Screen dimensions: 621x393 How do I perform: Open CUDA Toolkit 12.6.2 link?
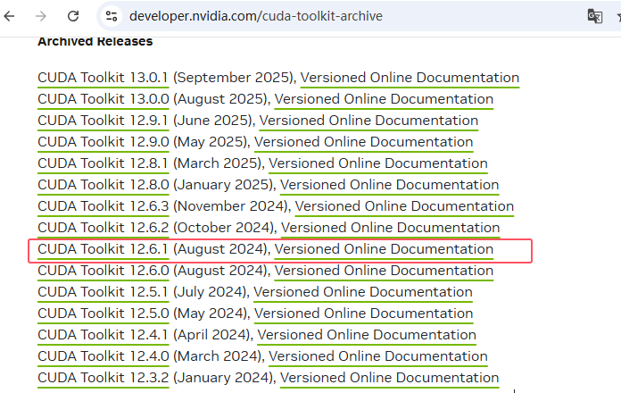[103, 228]
